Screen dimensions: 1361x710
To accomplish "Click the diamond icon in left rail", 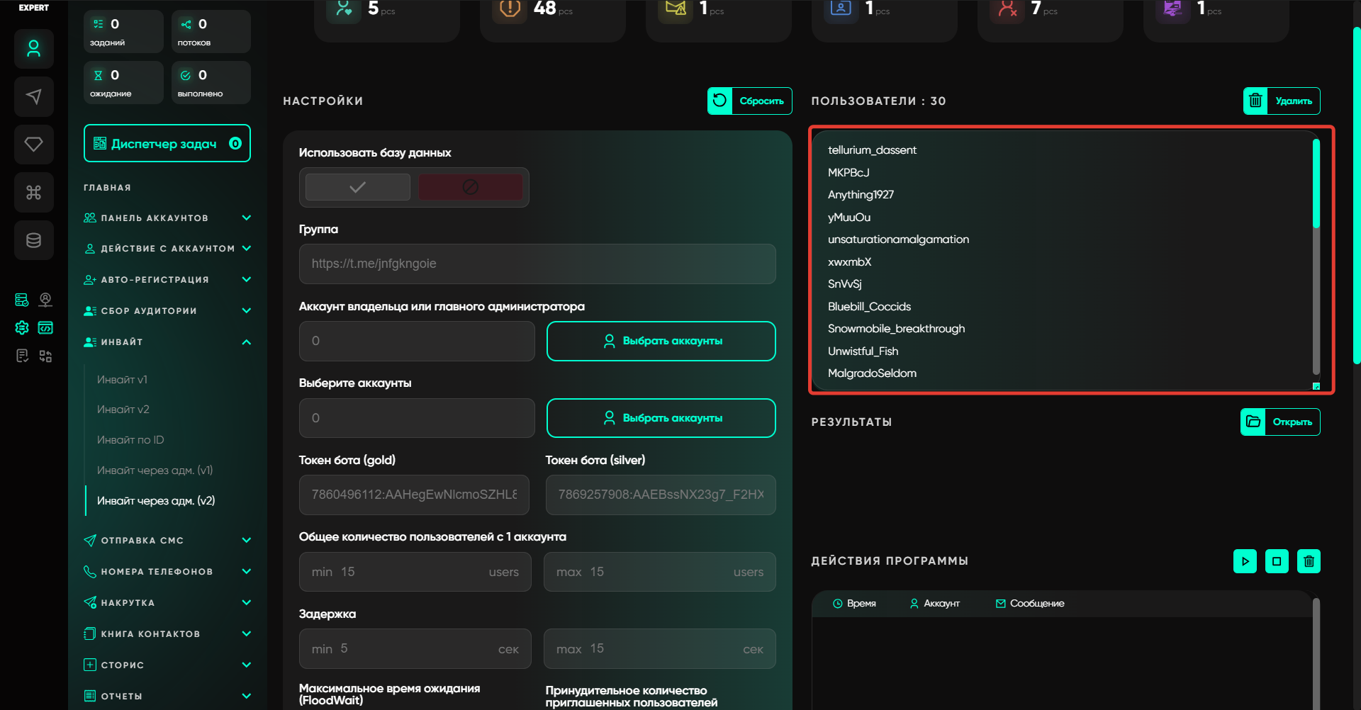I will [x=33, y=145].
